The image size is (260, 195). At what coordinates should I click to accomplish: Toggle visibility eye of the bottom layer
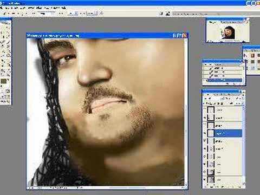205,180
